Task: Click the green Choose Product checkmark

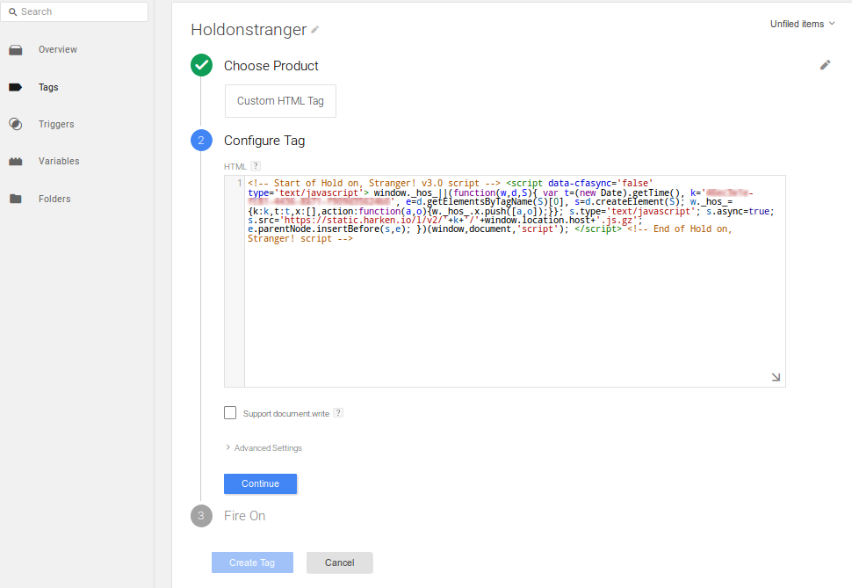Action: tap(202, 65)
